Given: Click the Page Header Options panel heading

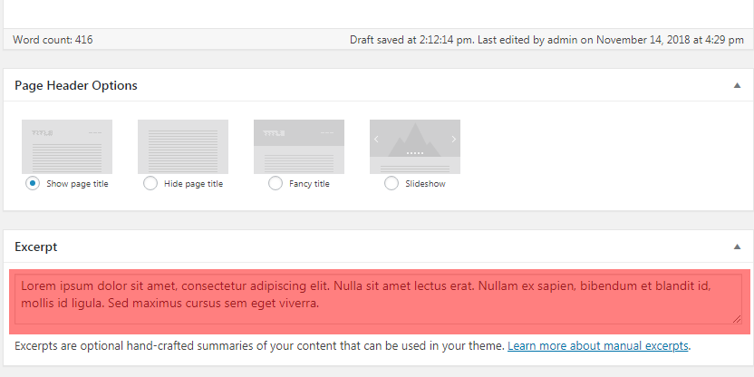Looking at the screenshot, I should tap(76, 85).
